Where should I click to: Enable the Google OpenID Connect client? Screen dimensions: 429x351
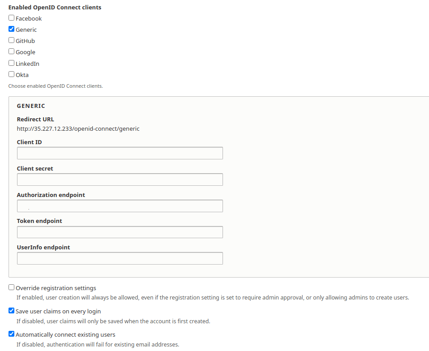(11, 51)
